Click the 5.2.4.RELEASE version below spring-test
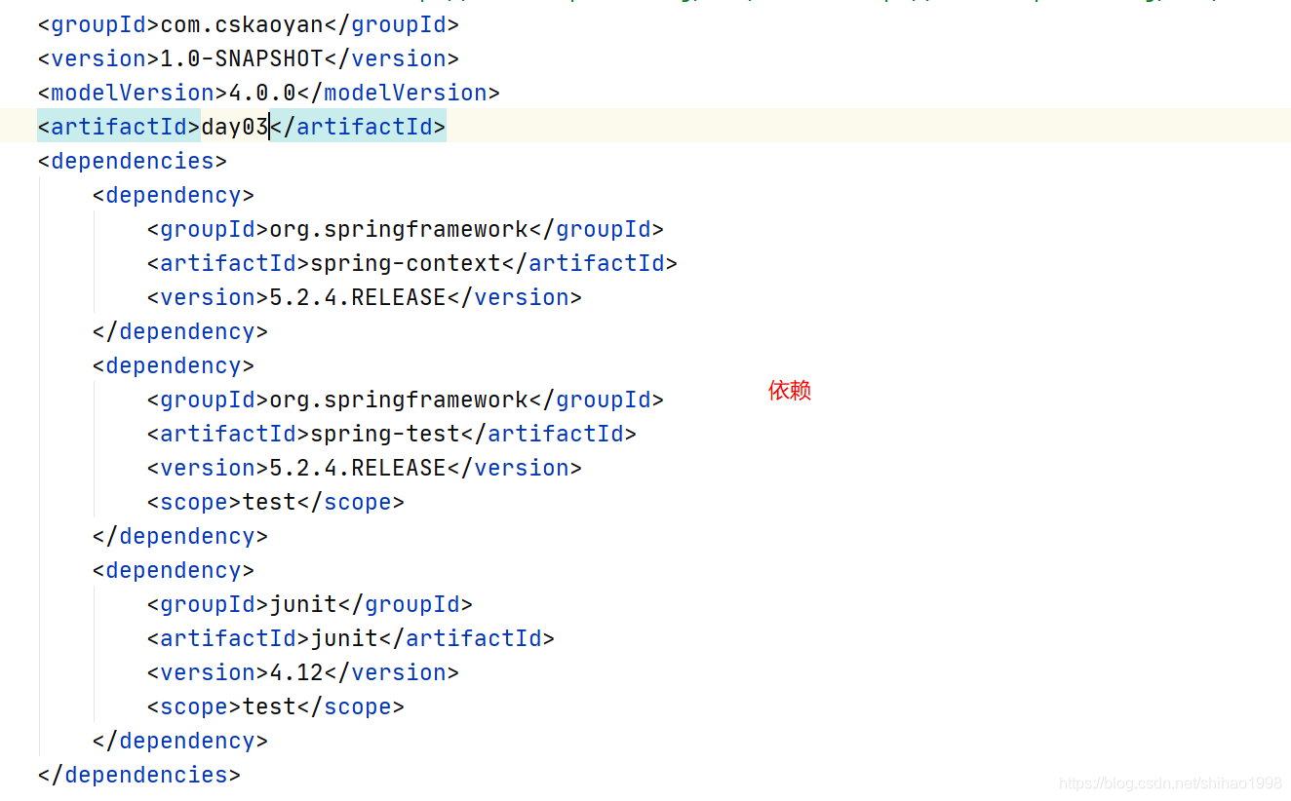This screenshot has width=1291, height=801. click(x=364, y=468)
